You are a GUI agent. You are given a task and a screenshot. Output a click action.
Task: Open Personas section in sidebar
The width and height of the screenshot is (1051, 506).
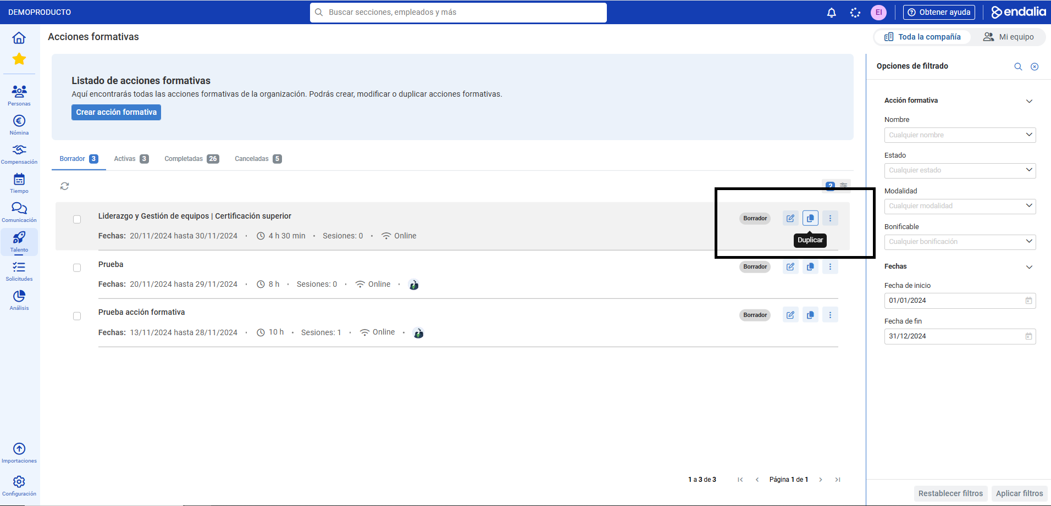(19, 95)
